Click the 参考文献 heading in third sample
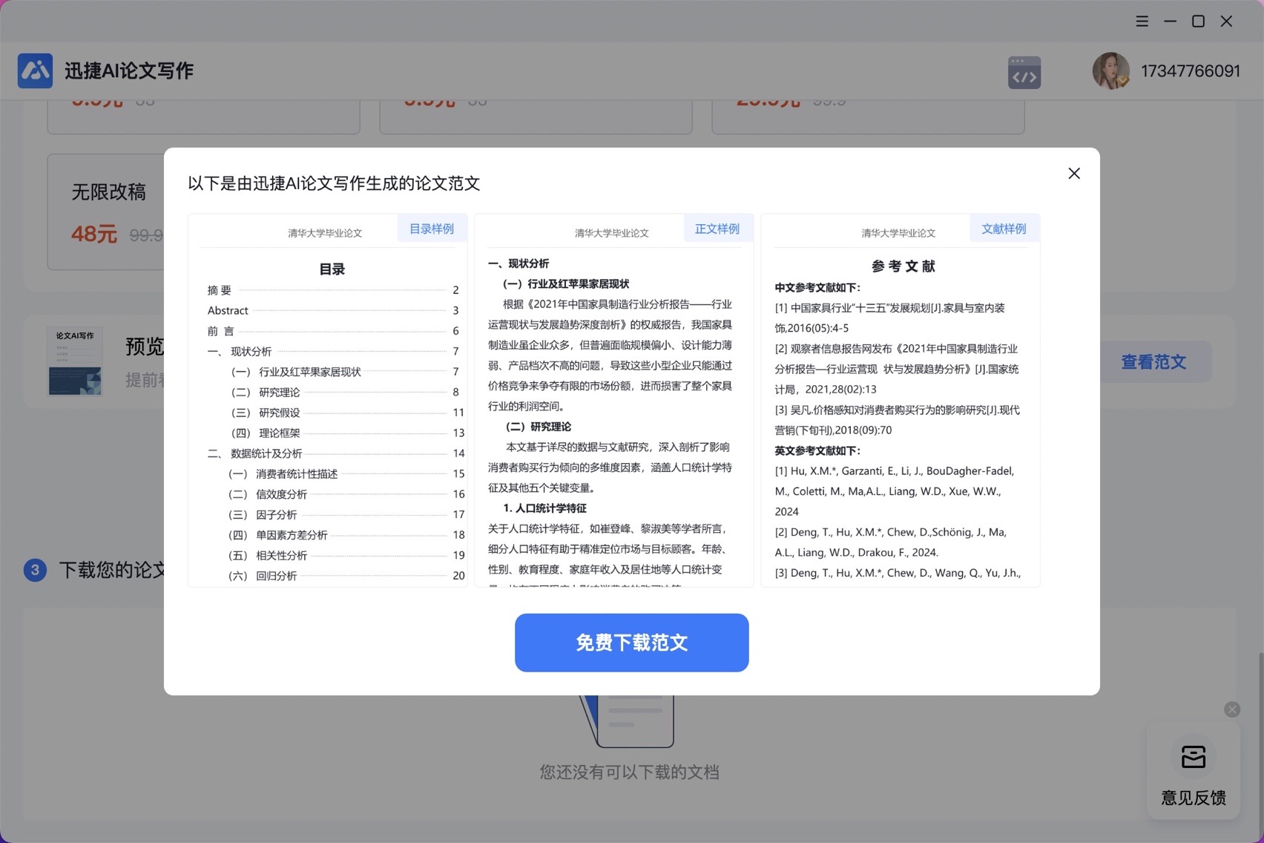 coord(903,266)
